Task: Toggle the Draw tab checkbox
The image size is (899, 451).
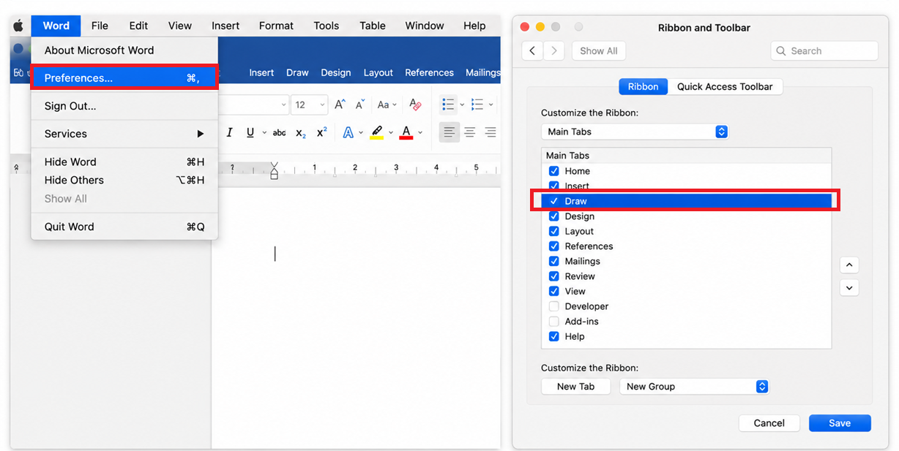Action: 554,201
